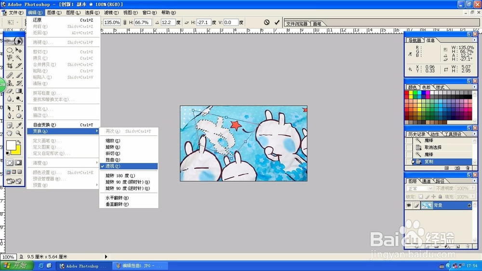Toggle Background layer visibility eye
The height and width of the screenshot is (271, 482).
point(409,205)
